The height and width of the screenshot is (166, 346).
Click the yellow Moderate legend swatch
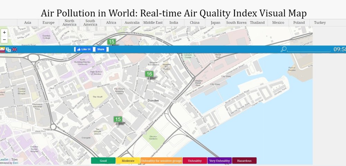[128, 161]
